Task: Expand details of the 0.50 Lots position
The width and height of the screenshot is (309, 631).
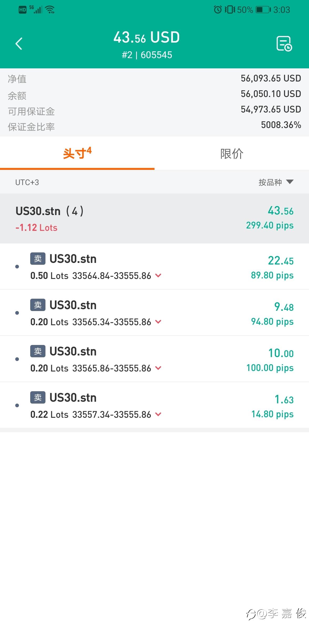Action: click(x=158, y=276)
